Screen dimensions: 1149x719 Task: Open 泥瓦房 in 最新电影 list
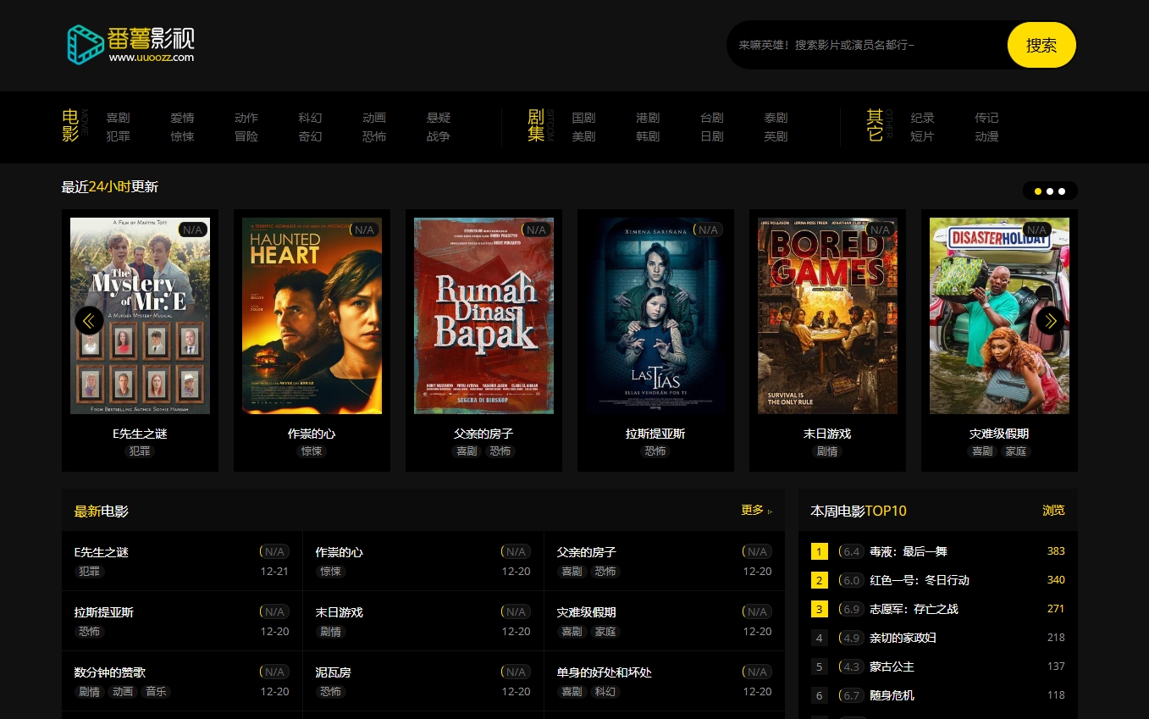334,672
